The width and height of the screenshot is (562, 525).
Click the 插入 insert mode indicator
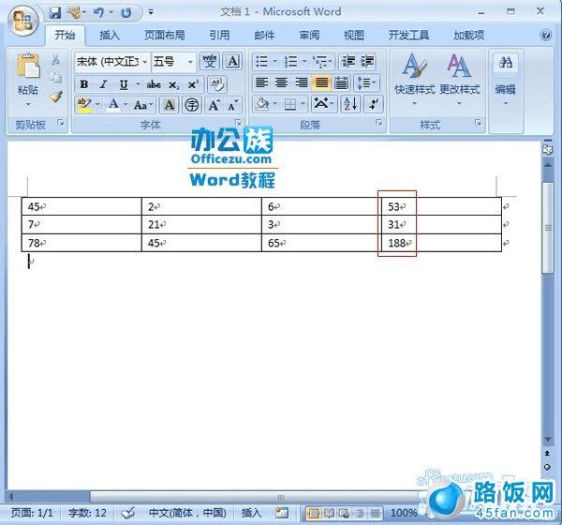pos(251,513)
